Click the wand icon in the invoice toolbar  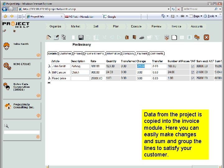tap(49, 37)
